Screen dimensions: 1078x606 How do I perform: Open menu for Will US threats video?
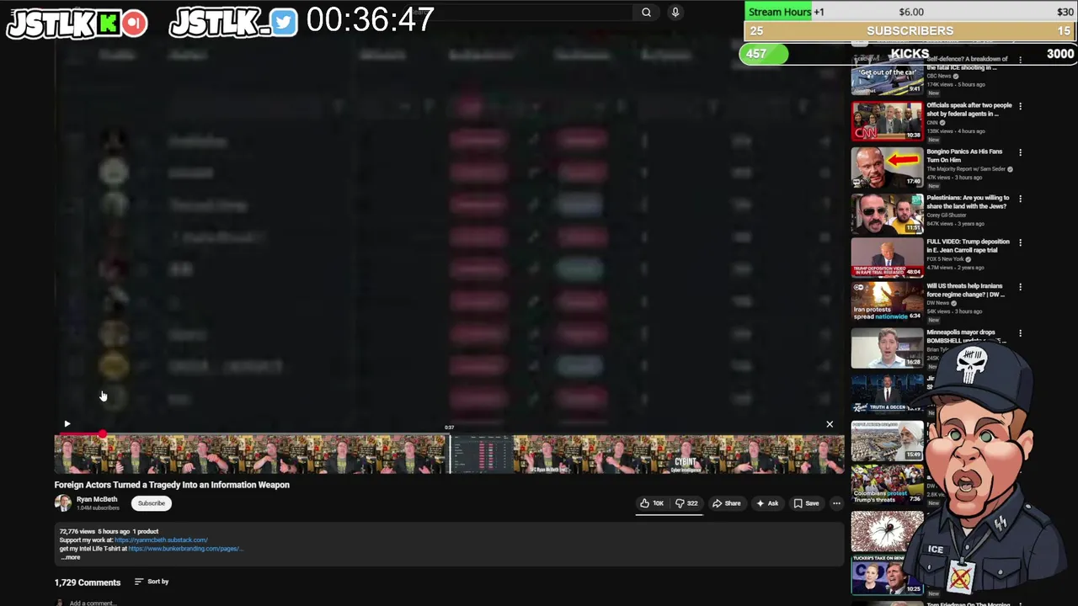pyautogui.click(x=1020, y=287)
